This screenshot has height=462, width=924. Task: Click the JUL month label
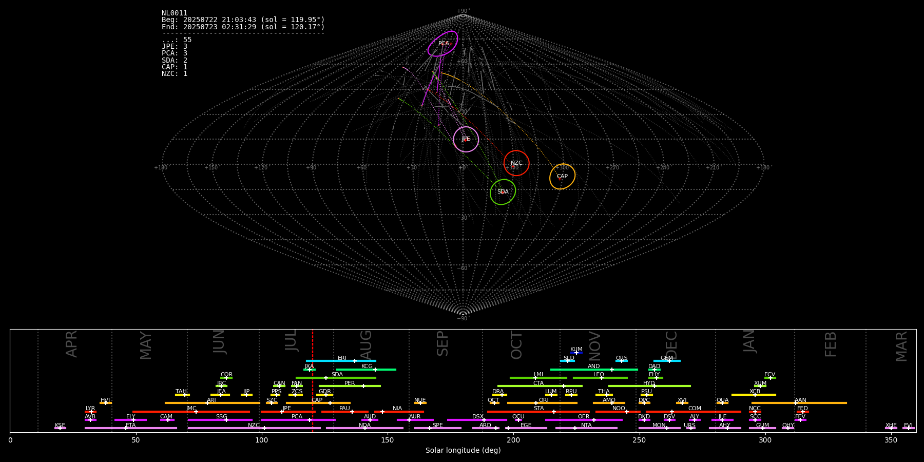(x=291, y=340)
